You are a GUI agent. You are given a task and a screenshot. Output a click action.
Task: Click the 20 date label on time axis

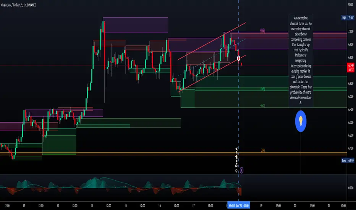pos(295,206)
